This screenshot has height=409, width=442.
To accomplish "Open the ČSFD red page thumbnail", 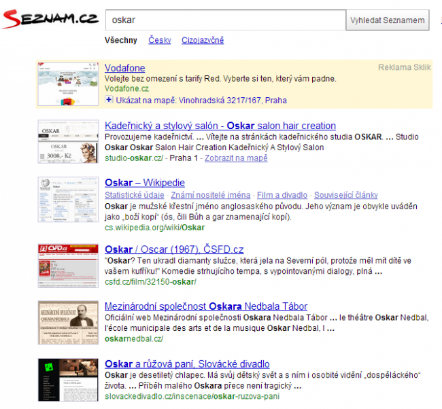I will pos(68,266).
